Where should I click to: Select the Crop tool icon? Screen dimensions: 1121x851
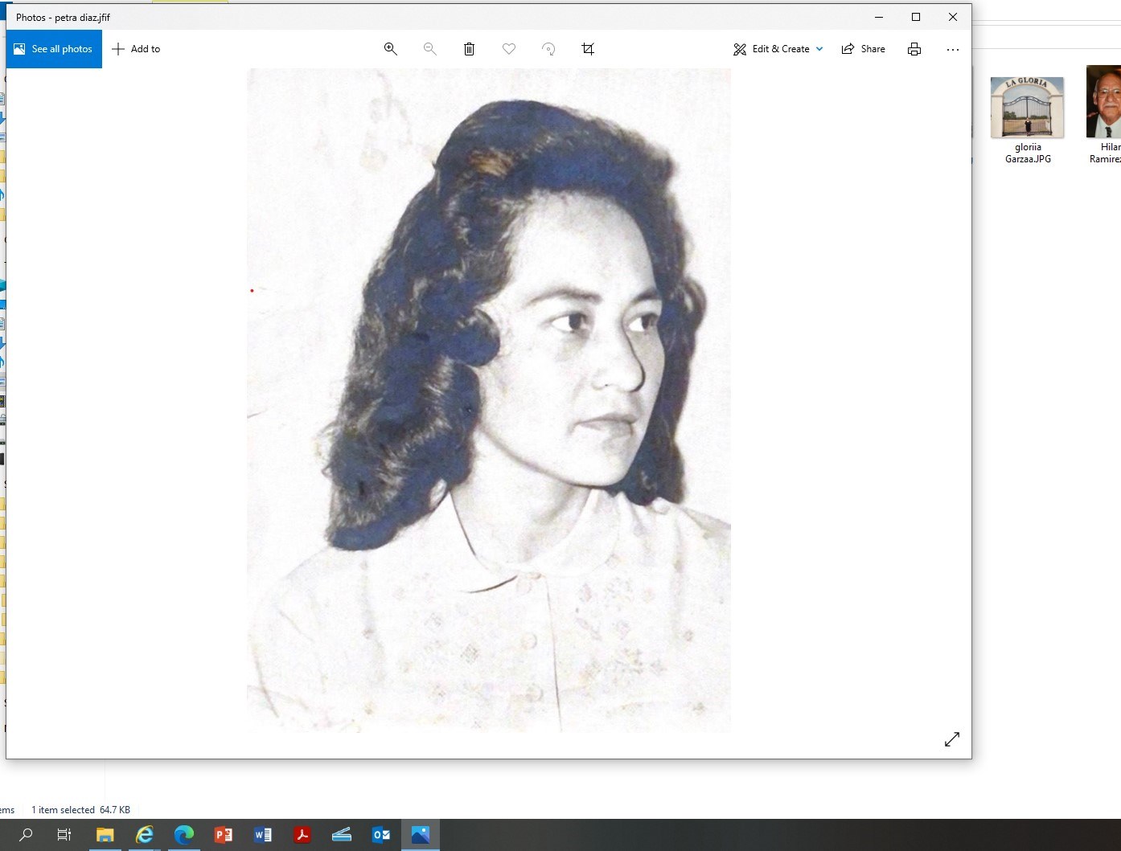coord(588,48)
